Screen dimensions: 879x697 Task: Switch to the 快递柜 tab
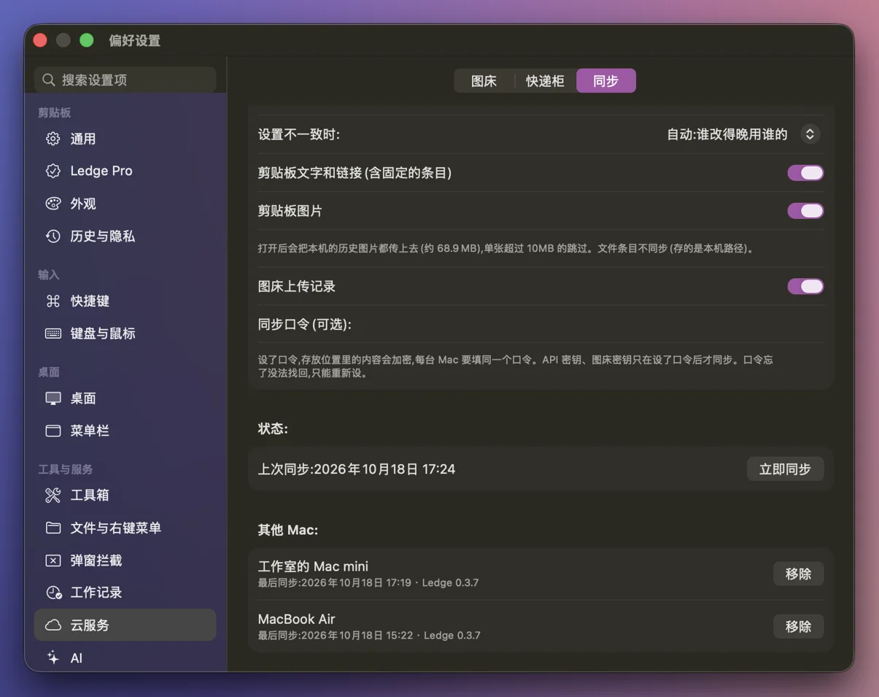546,81
